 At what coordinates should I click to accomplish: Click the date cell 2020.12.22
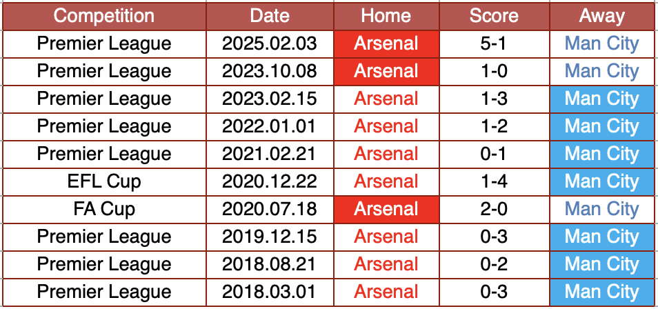[270, 182]
